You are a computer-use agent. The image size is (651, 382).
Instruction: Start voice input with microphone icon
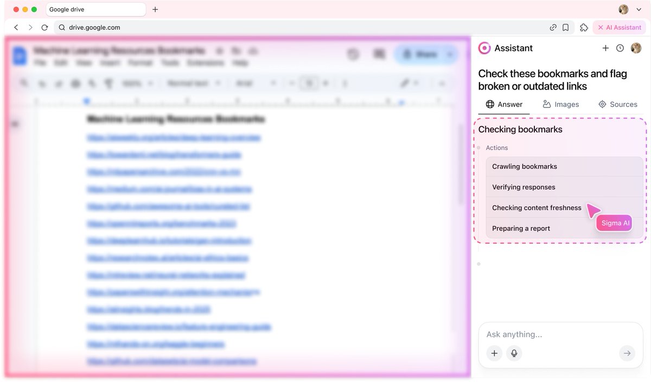pos(514,353)
